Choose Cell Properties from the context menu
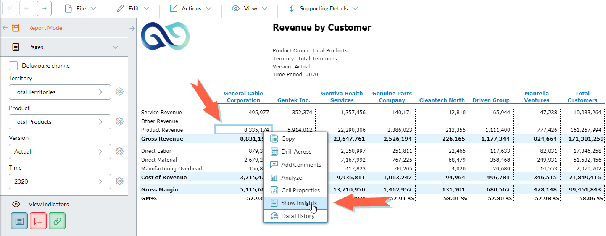Viewport: 606px width, 236px height. [295, 190]
